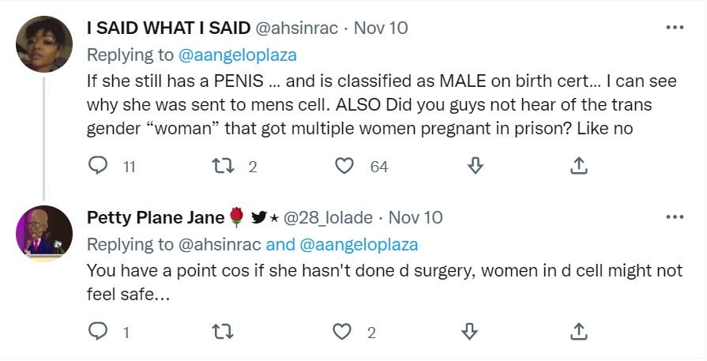Open more options on @ahsinrac tweet
This screenshot has width=707, height=361.
click(x=675, y=28)
